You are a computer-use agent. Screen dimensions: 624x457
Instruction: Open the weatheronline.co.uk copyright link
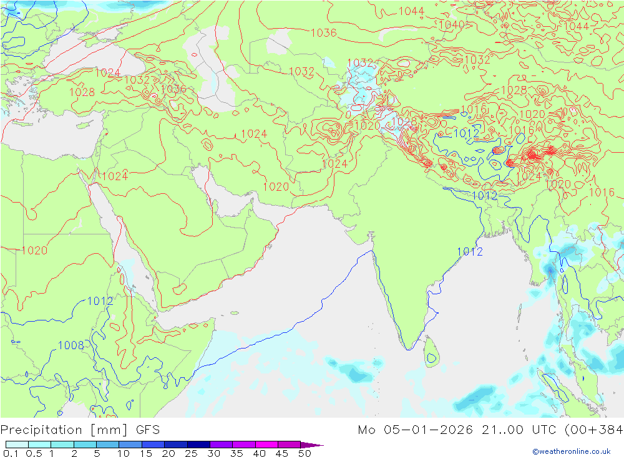(x=572, y=451)
